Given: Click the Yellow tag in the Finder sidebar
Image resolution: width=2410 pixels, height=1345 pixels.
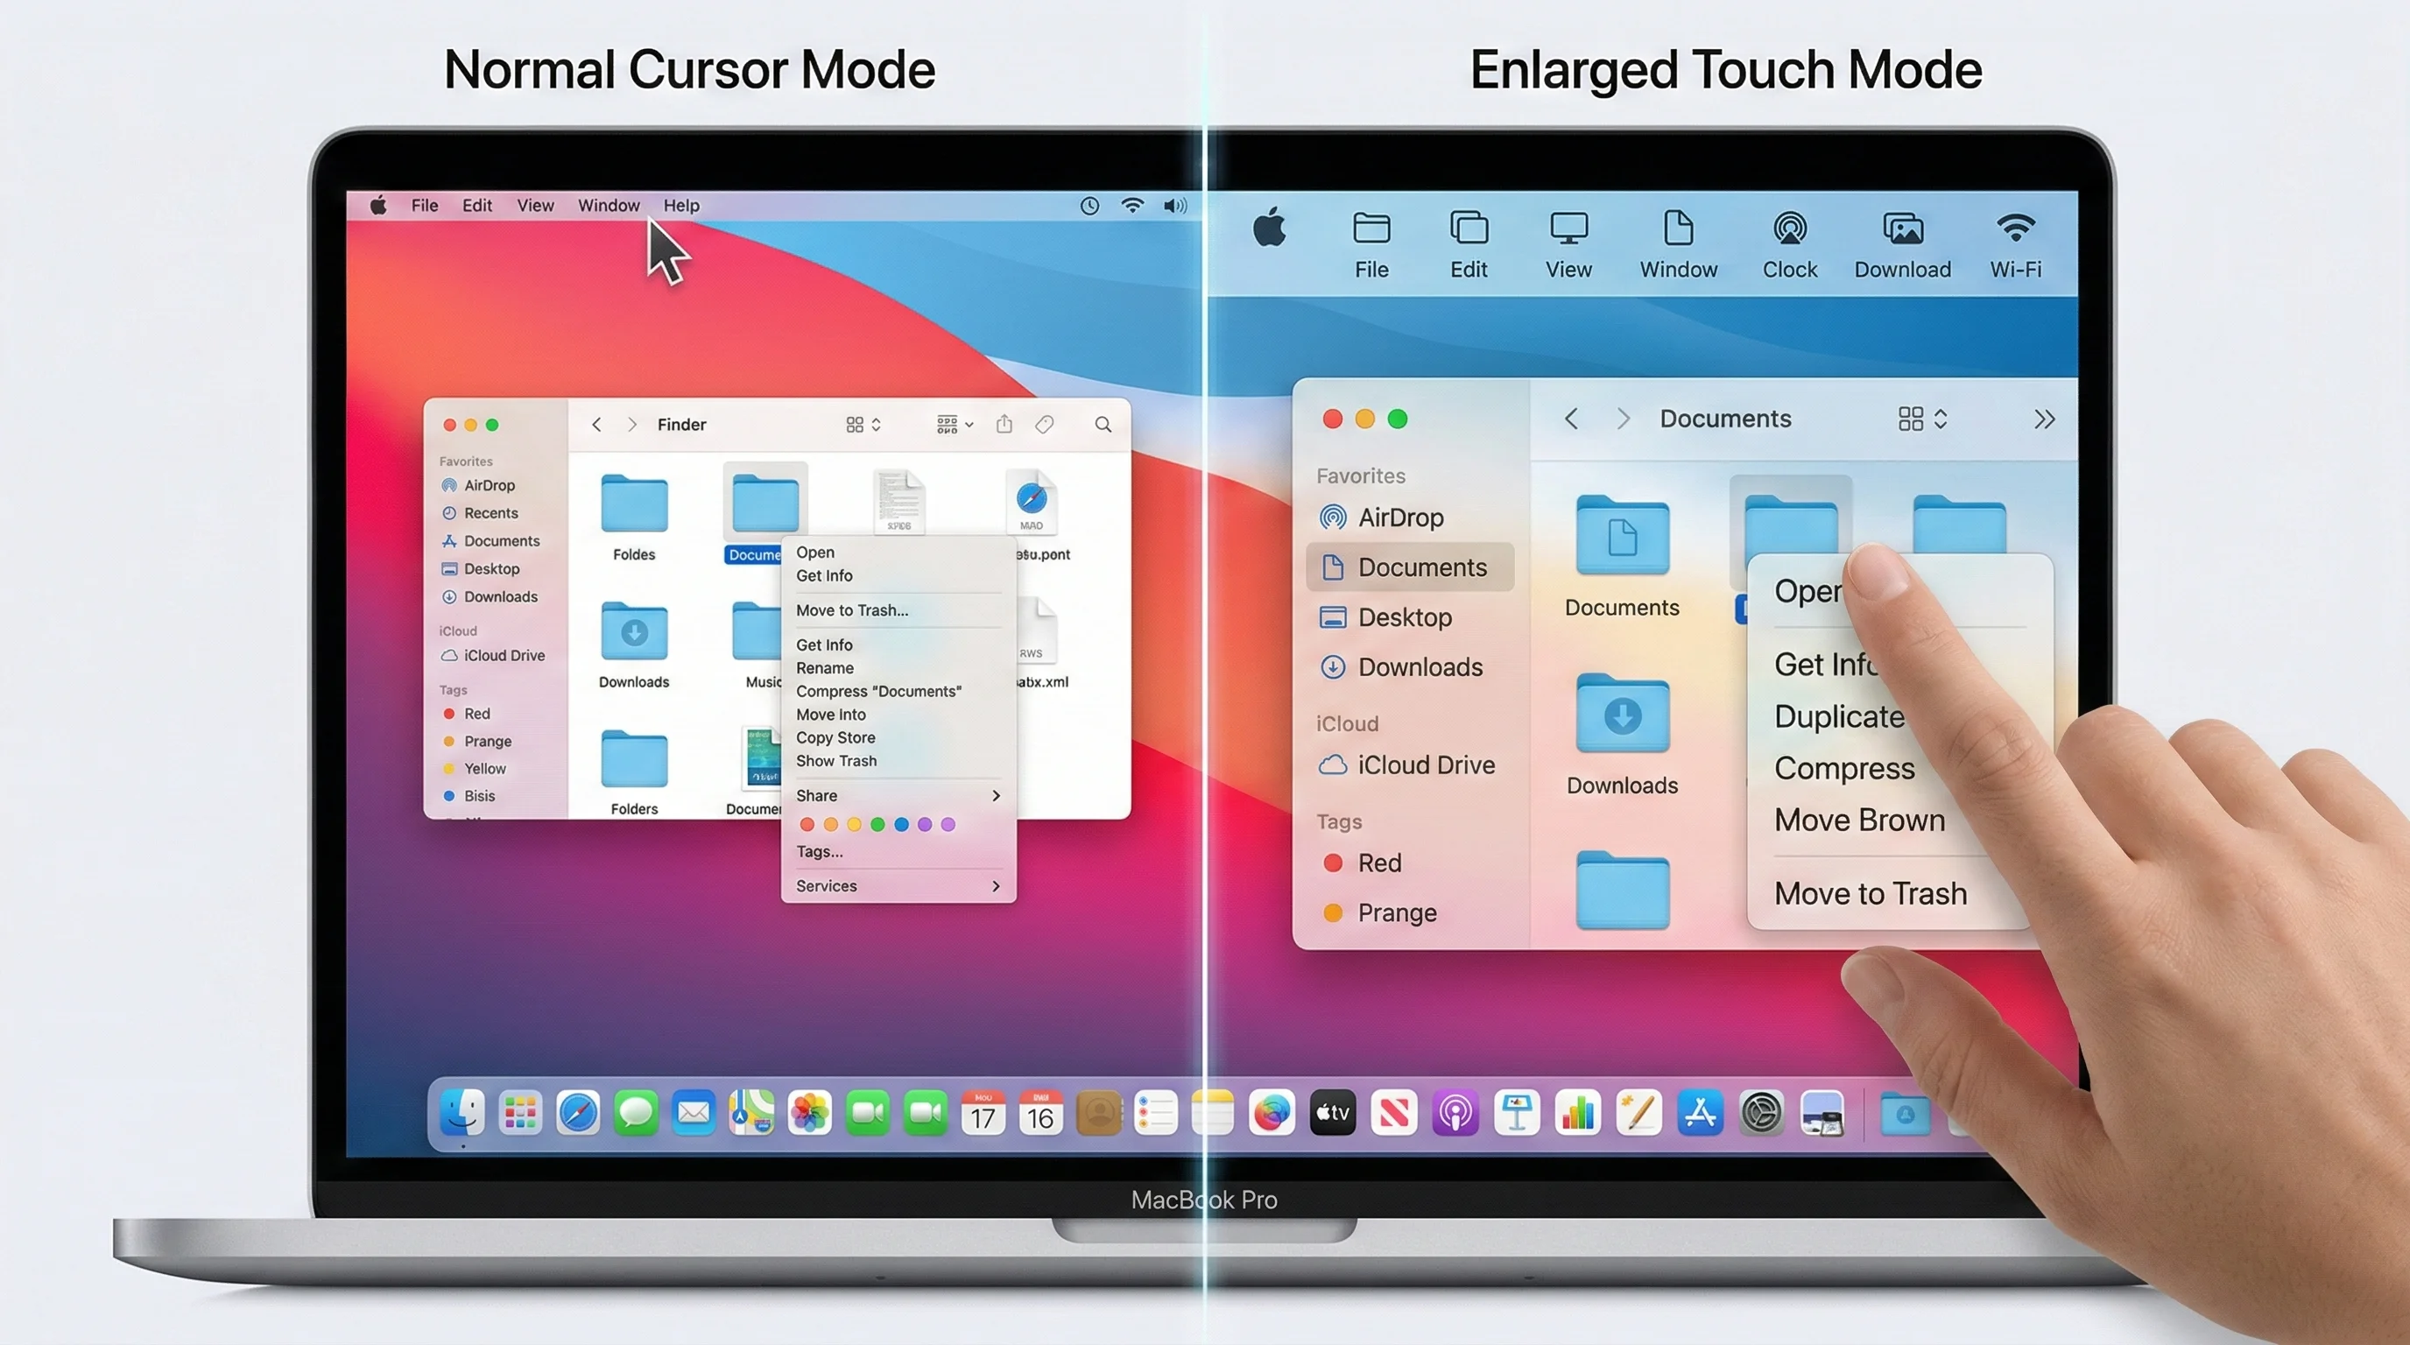Looking at the screenshot, I should coord(474,769).
